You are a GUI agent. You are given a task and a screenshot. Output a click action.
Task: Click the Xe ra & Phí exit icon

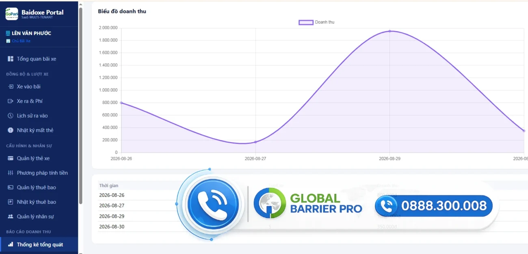point(11,101)
